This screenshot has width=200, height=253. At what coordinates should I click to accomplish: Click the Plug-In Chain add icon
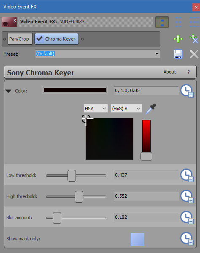tap(178, 39)
